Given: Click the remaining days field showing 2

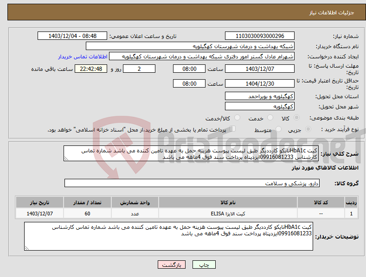Looking at the screenshot, I should click(x=139, y=69).
